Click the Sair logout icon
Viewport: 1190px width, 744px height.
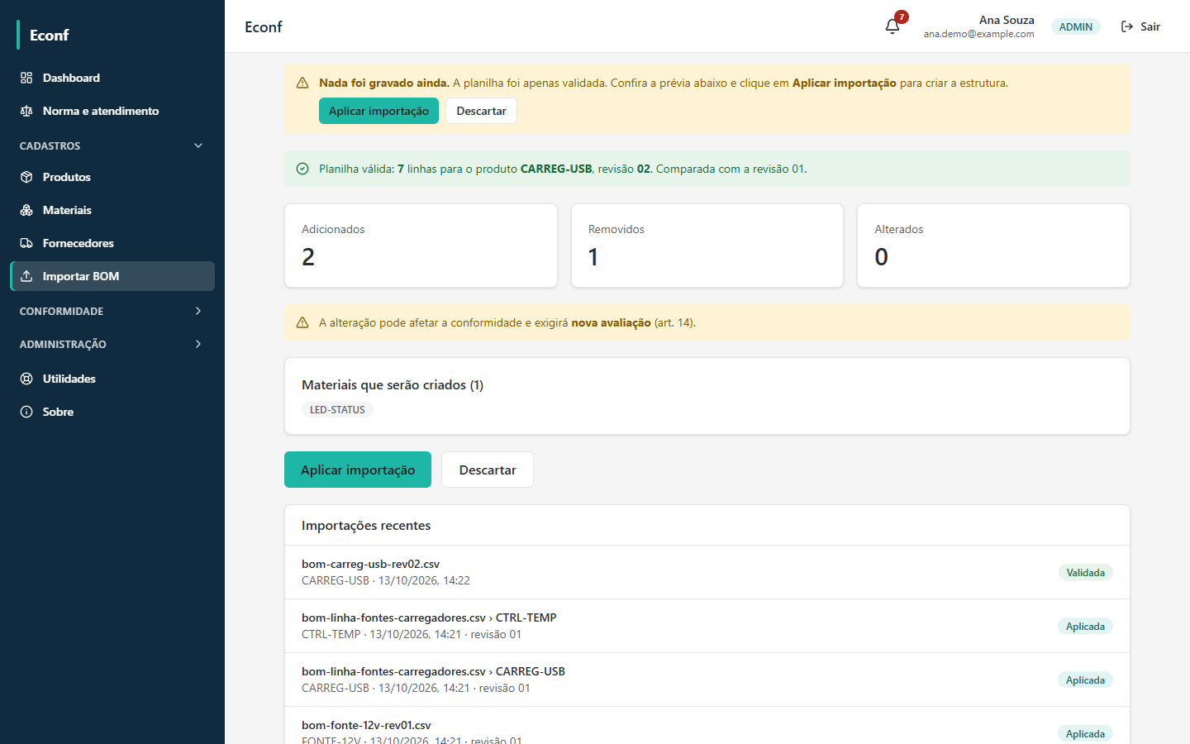[x=1127, y=26]
